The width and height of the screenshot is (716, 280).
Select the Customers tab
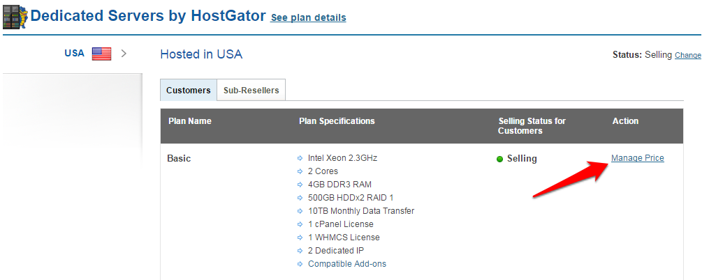point(189,90)
